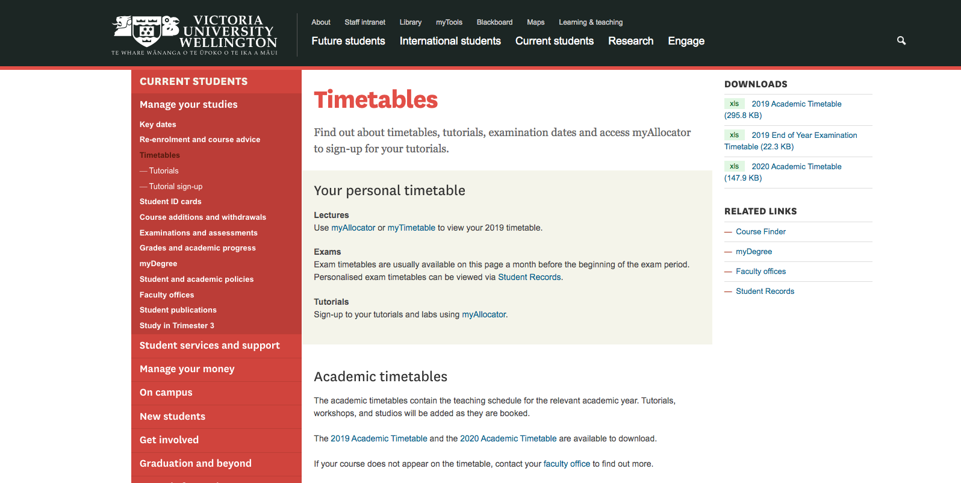
Task: Click xls badge for 2020 Academic Timetable
Action: pos(735,166)
